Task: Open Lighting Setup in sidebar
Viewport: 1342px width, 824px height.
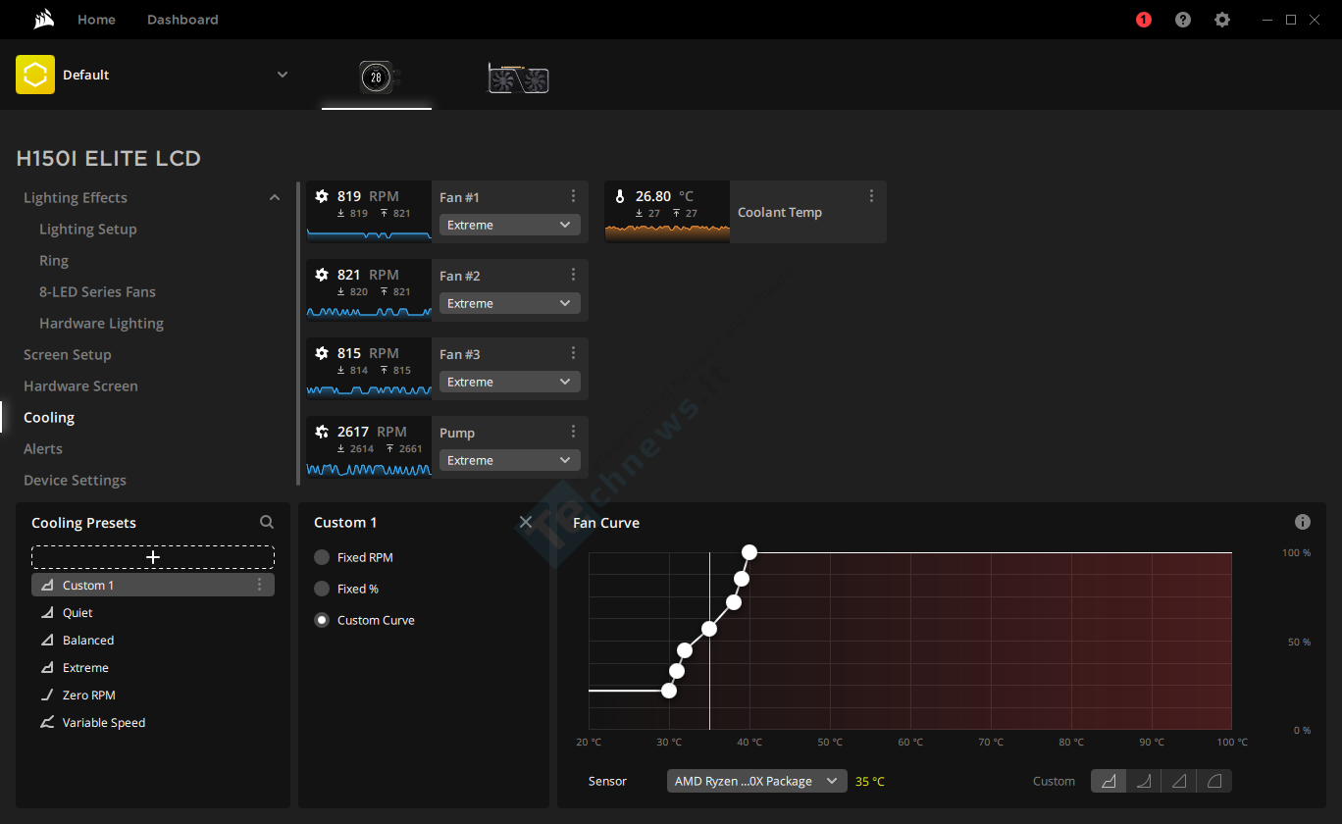Action: point(88,229)
